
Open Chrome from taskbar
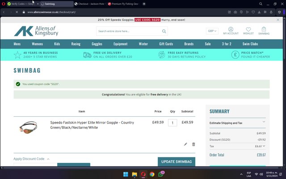coord(152,174)
